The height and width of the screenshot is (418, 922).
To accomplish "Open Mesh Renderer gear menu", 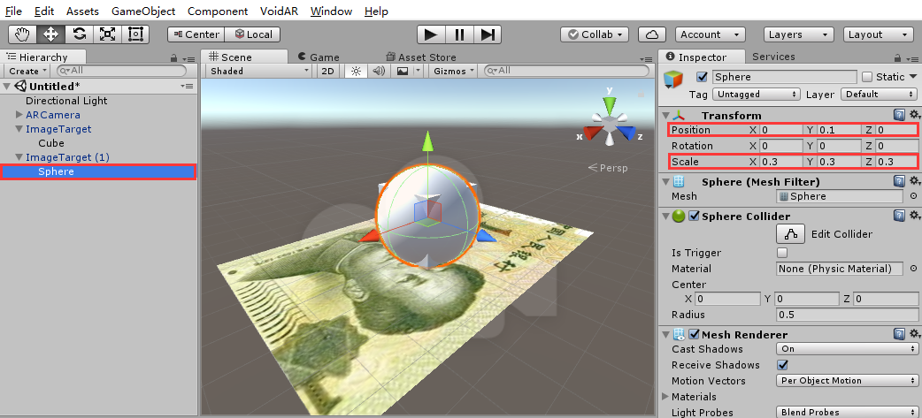I will tap(914, 335).
